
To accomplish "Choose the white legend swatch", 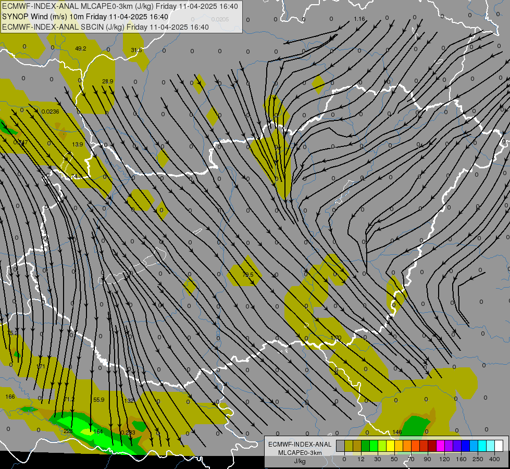I will 499,446.
